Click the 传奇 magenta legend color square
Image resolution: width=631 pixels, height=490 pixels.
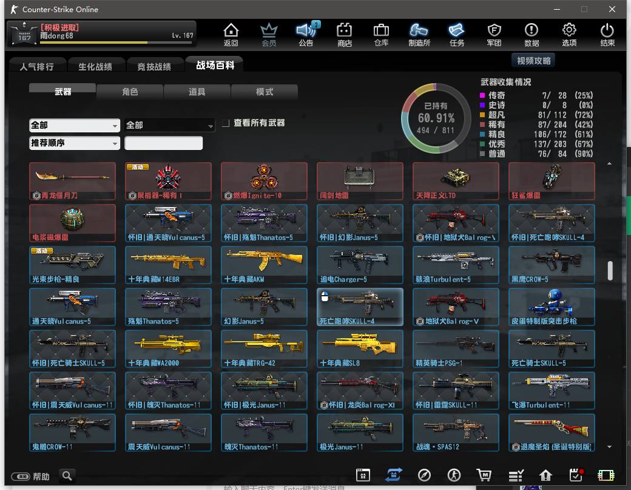(482, 95)
